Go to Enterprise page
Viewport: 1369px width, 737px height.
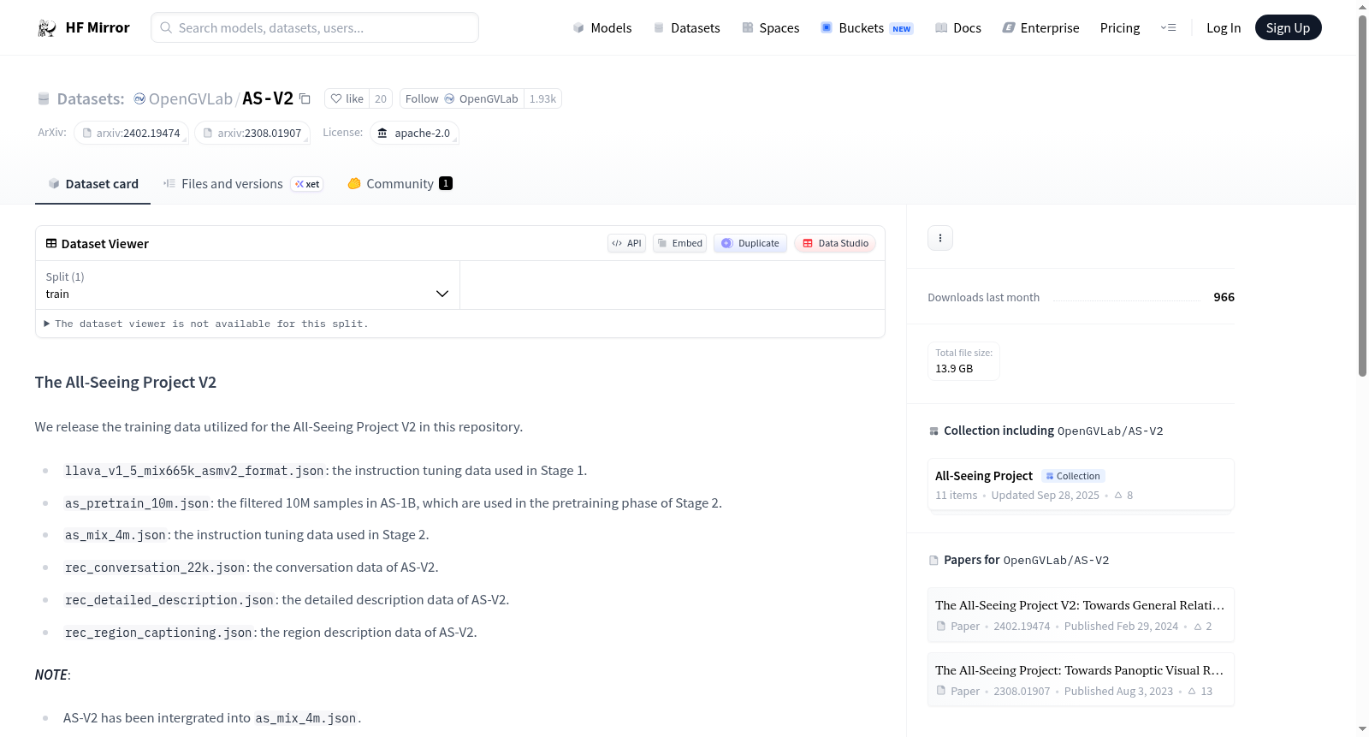point(1041,28)
